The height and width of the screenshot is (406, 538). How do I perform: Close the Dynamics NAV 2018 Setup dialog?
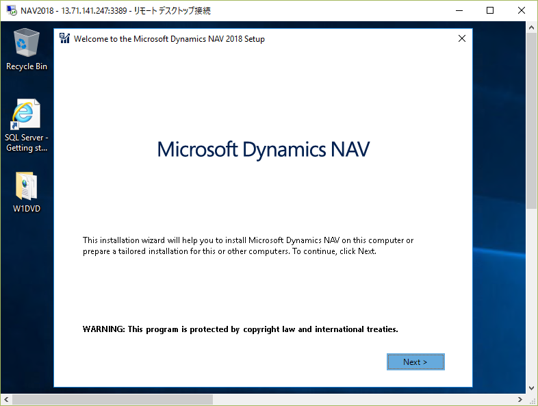pyautogui.click(x=462, y=38)
